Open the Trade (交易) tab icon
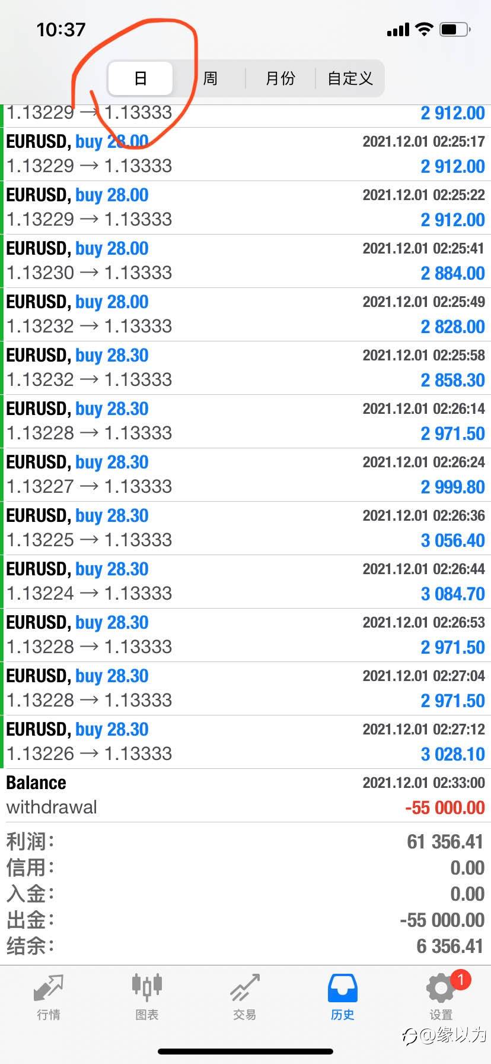This screenshot has width=491, height=1064. tap(244, 989)
